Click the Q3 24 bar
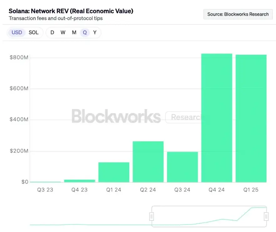The image size is (276, 232). 182,167
